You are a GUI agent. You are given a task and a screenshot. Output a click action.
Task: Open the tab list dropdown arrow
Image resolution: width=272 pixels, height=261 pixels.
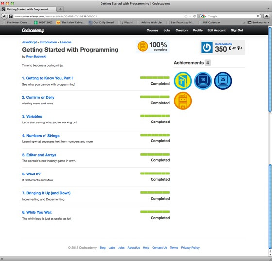point(268,9)
